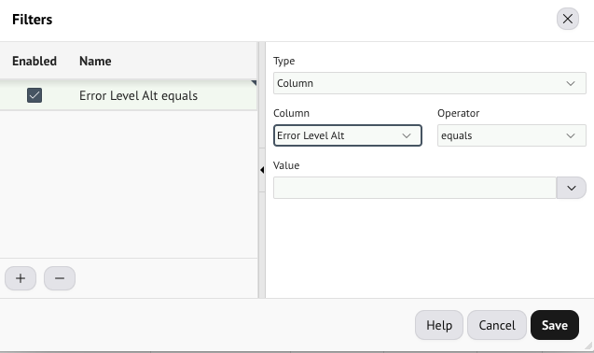The height and width of the screenshot is (353, 594).
Task: Click the Type dropdown chevron arrow
Action: point(571,83)
